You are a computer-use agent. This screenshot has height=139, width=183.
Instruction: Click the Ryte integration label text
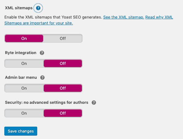pyautogui.click(x=21, y=53)
